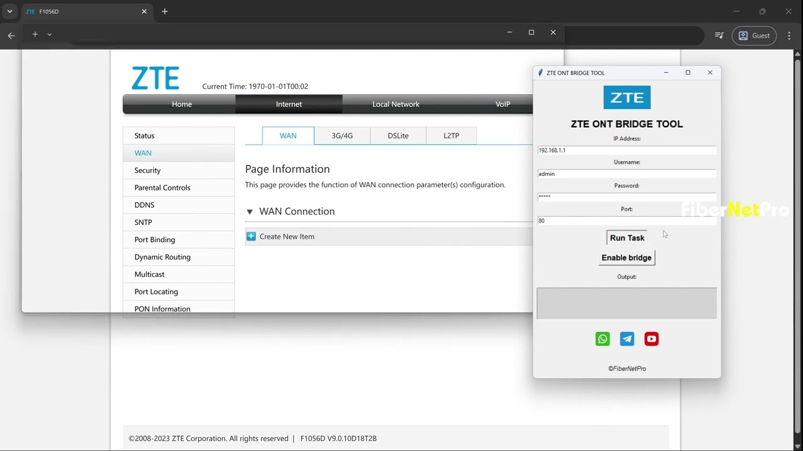The width and height of the screenshot is (803, 451).
Task: Open Multicast in the sidebar
Action: pos(179,274)
